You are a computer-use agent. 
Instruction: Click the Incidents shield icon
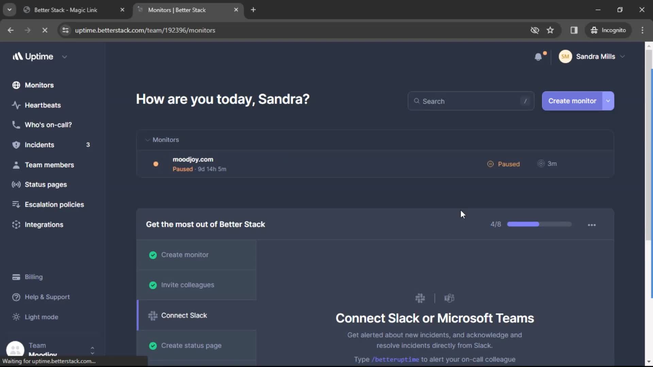point(16,145)
